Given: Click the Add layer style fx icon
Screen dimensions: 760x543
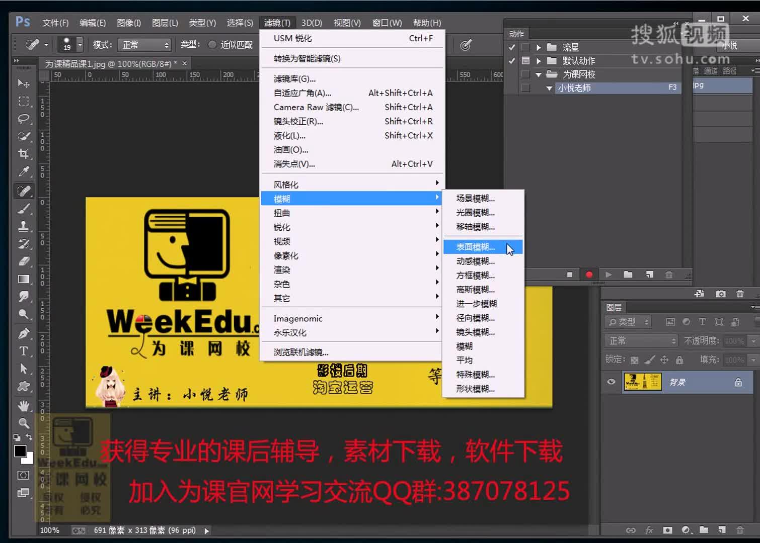Looking at the screenshot, I should 649,530.
